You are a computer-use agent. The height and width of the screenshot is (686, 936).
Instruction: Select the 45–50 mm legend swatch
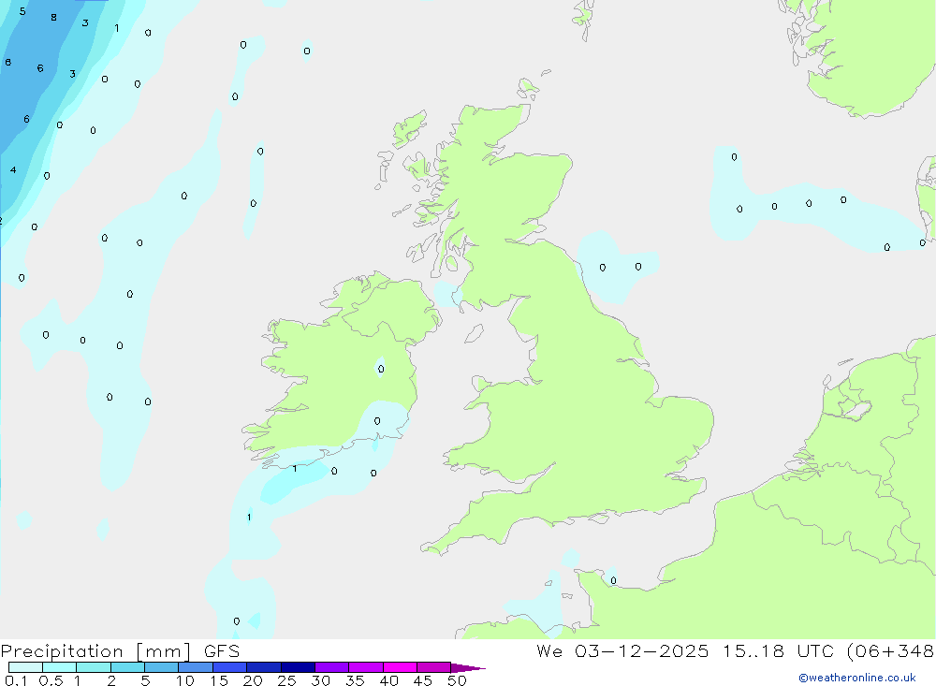(x=434, y=667)
